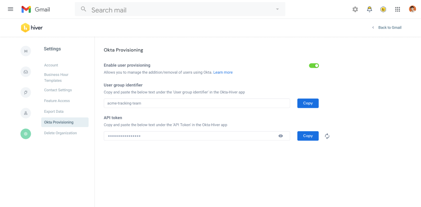Go to Delete Organization settings

(60, 133)
